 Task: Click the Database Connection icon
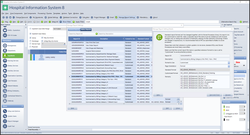tap(61, 17)
